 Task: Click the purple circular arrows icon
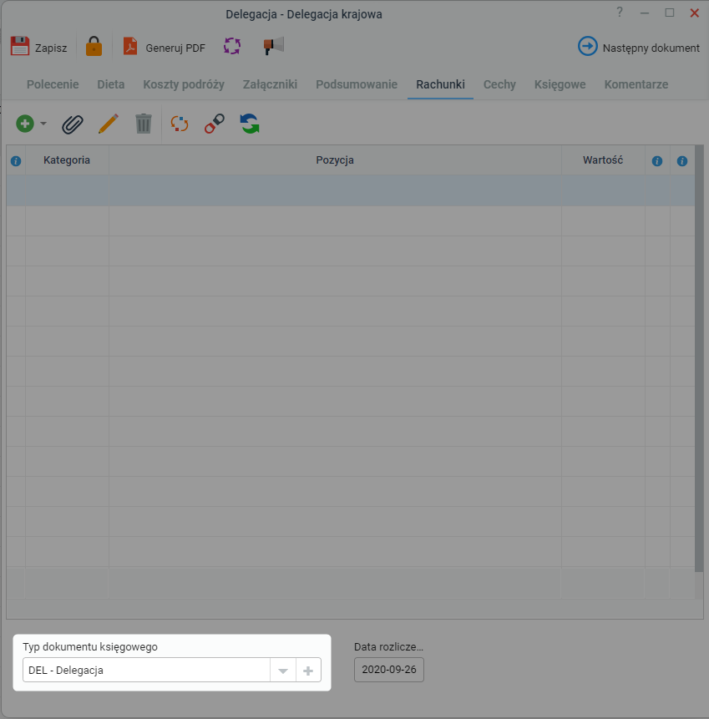[232, 46]
